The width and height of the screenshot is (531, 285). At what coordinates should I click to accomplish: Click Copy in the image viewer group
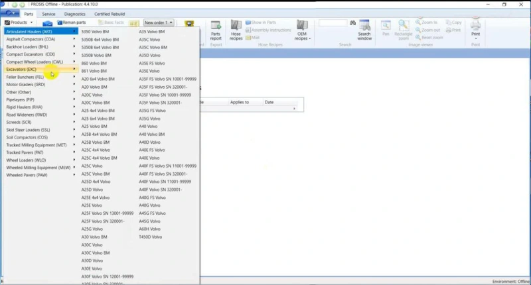454,23
